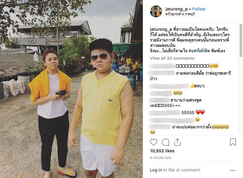243x178 pixels.
Task: Click the main post photo
Action: pos(71,89)
